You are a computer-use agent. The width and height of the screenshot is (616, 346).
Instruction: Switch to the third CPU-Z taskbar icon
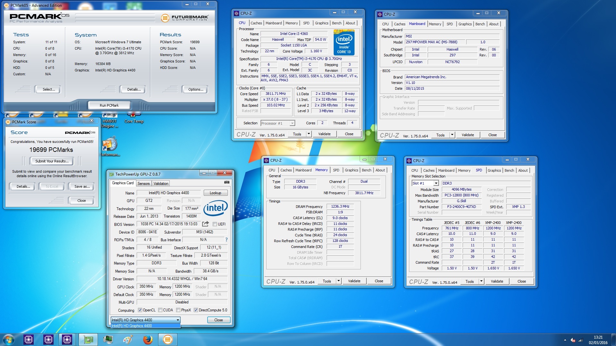(67, 340)
